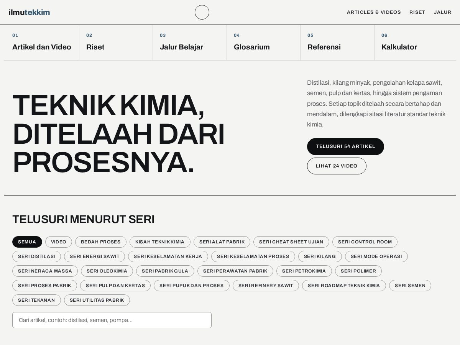Filter by Seri Alat Pabrik chip

(222, 242)
